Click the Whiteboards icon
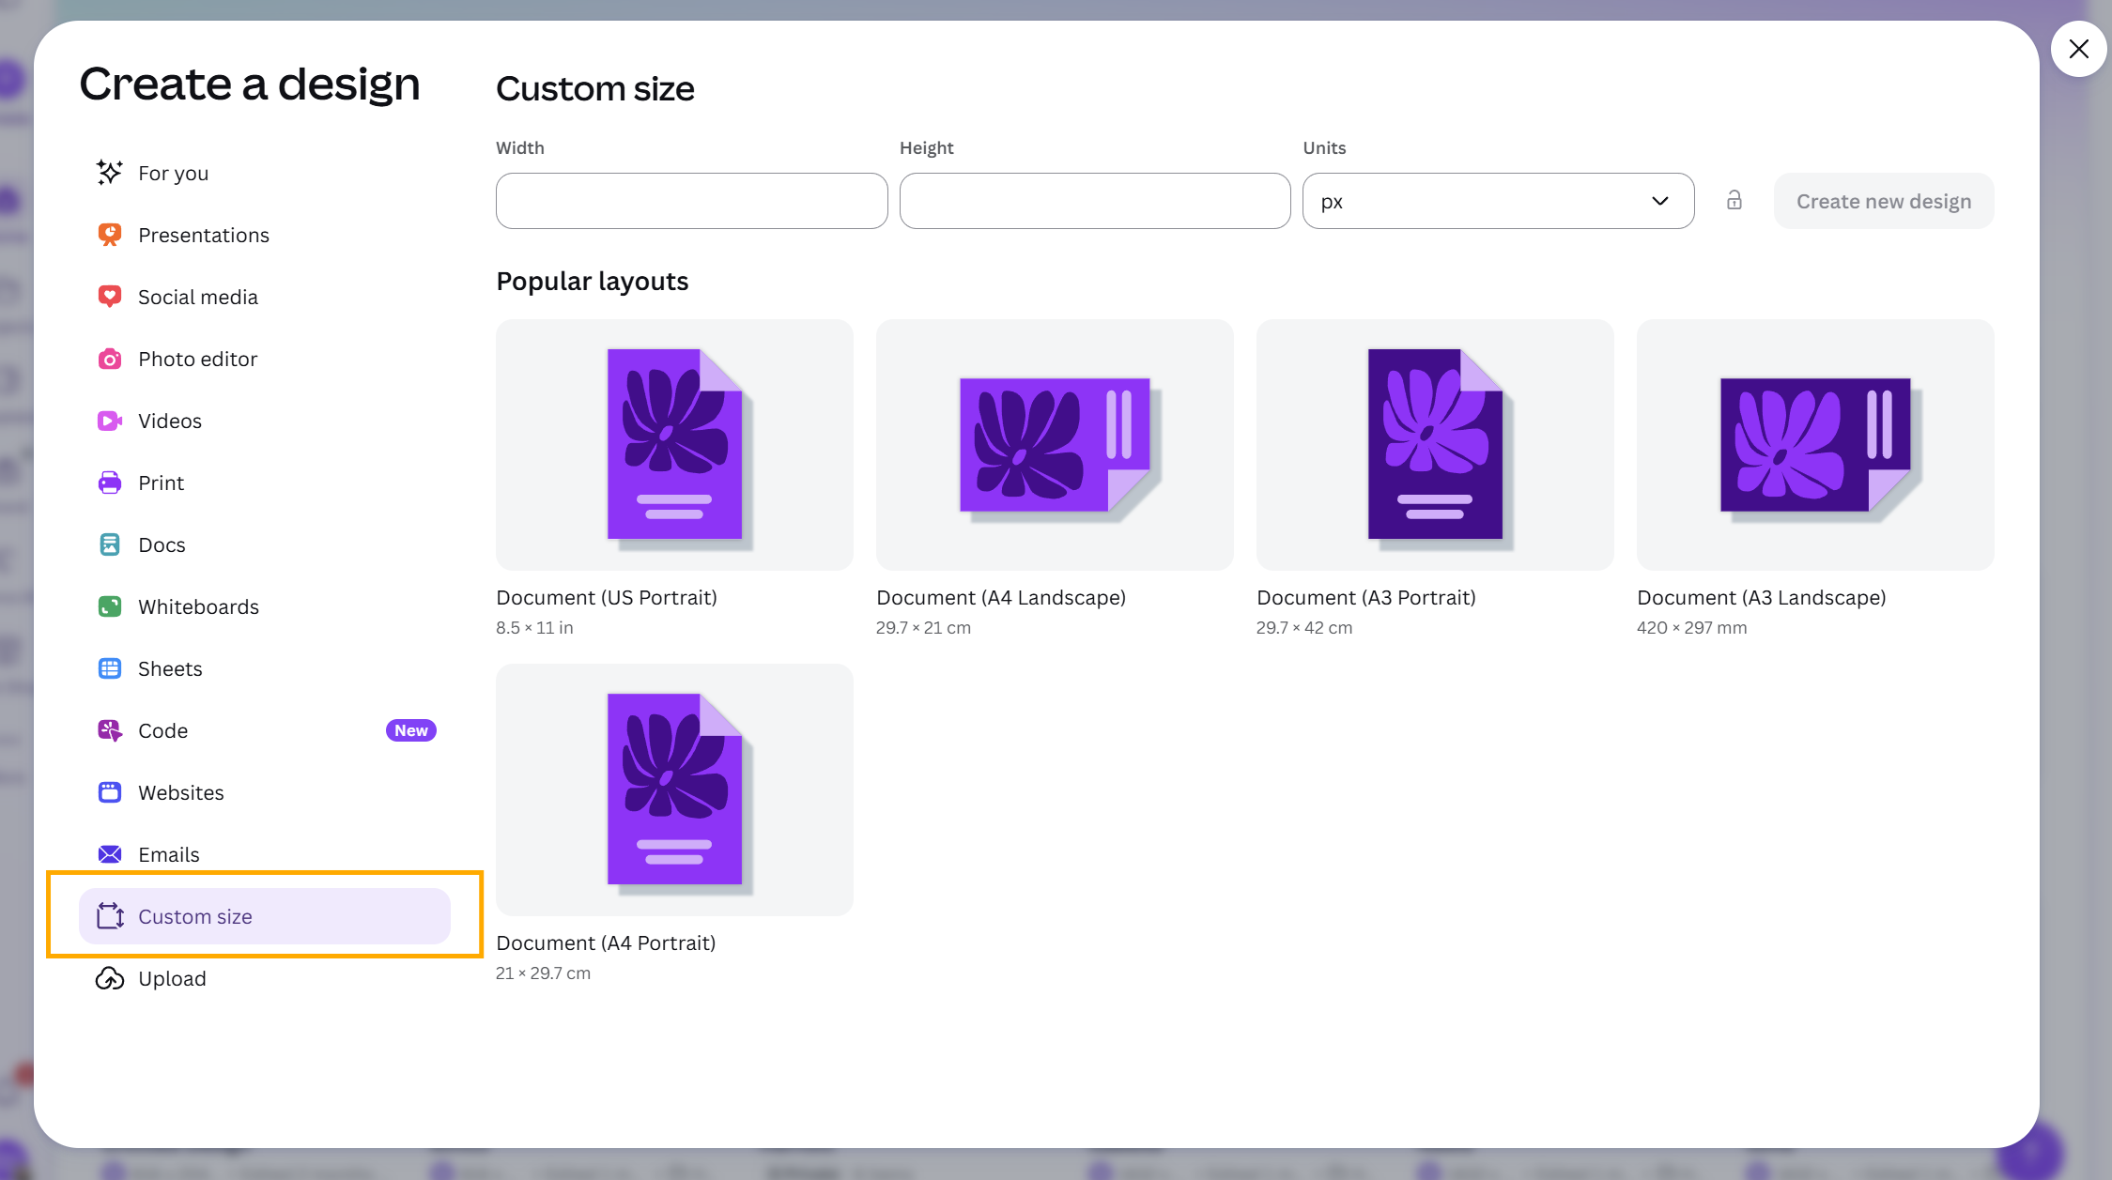Screen dimensions: 2112x1180 pyautogui.click(x=110, y=606)
